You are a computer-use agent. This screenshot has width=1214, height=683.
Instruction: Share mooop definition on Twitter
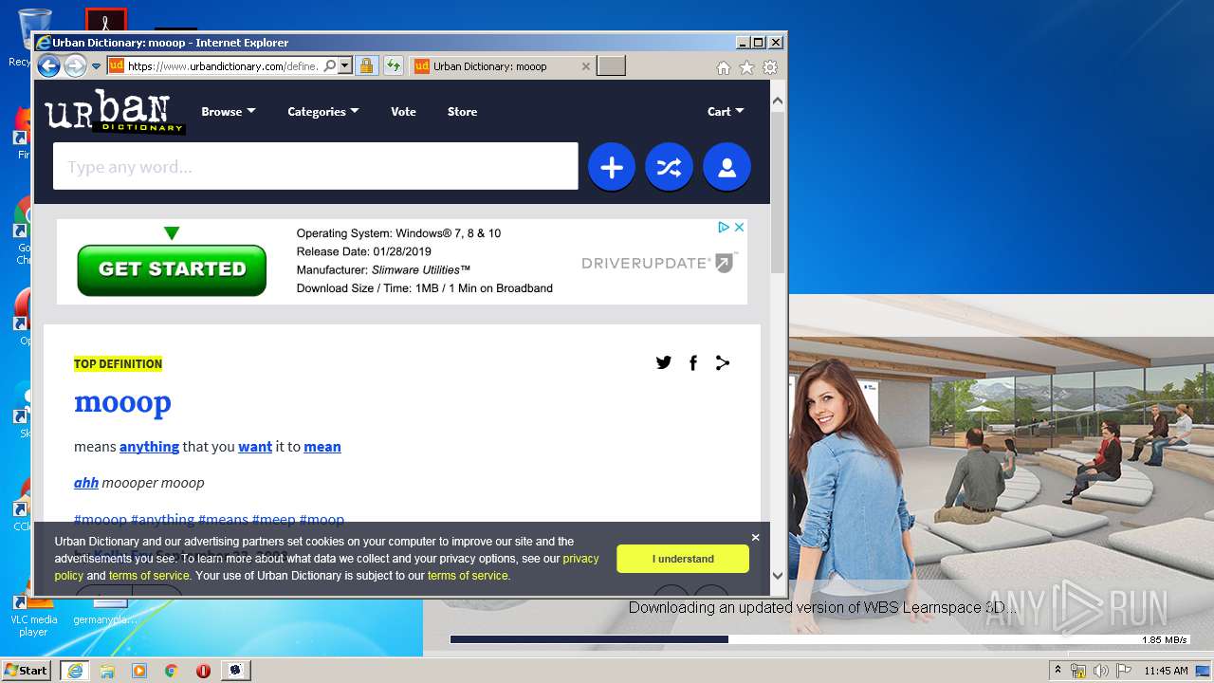tap(664, 362)
